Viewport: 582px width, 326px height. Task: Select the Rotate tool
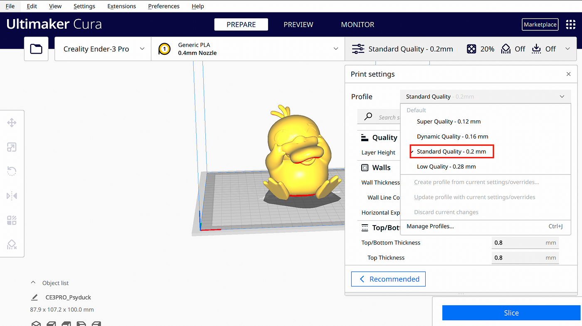12,171
